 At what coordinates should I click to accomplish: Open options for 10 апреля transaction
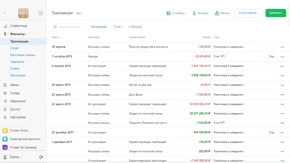(282, 47)
